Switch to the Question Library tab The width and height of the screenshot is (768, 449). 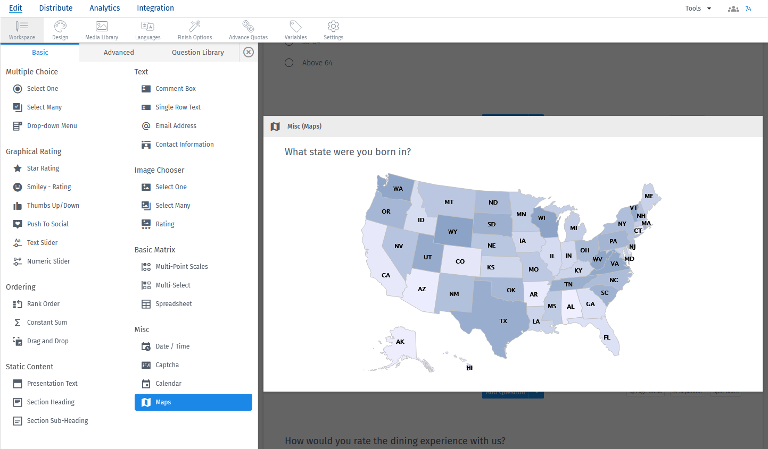coord(197,52)
